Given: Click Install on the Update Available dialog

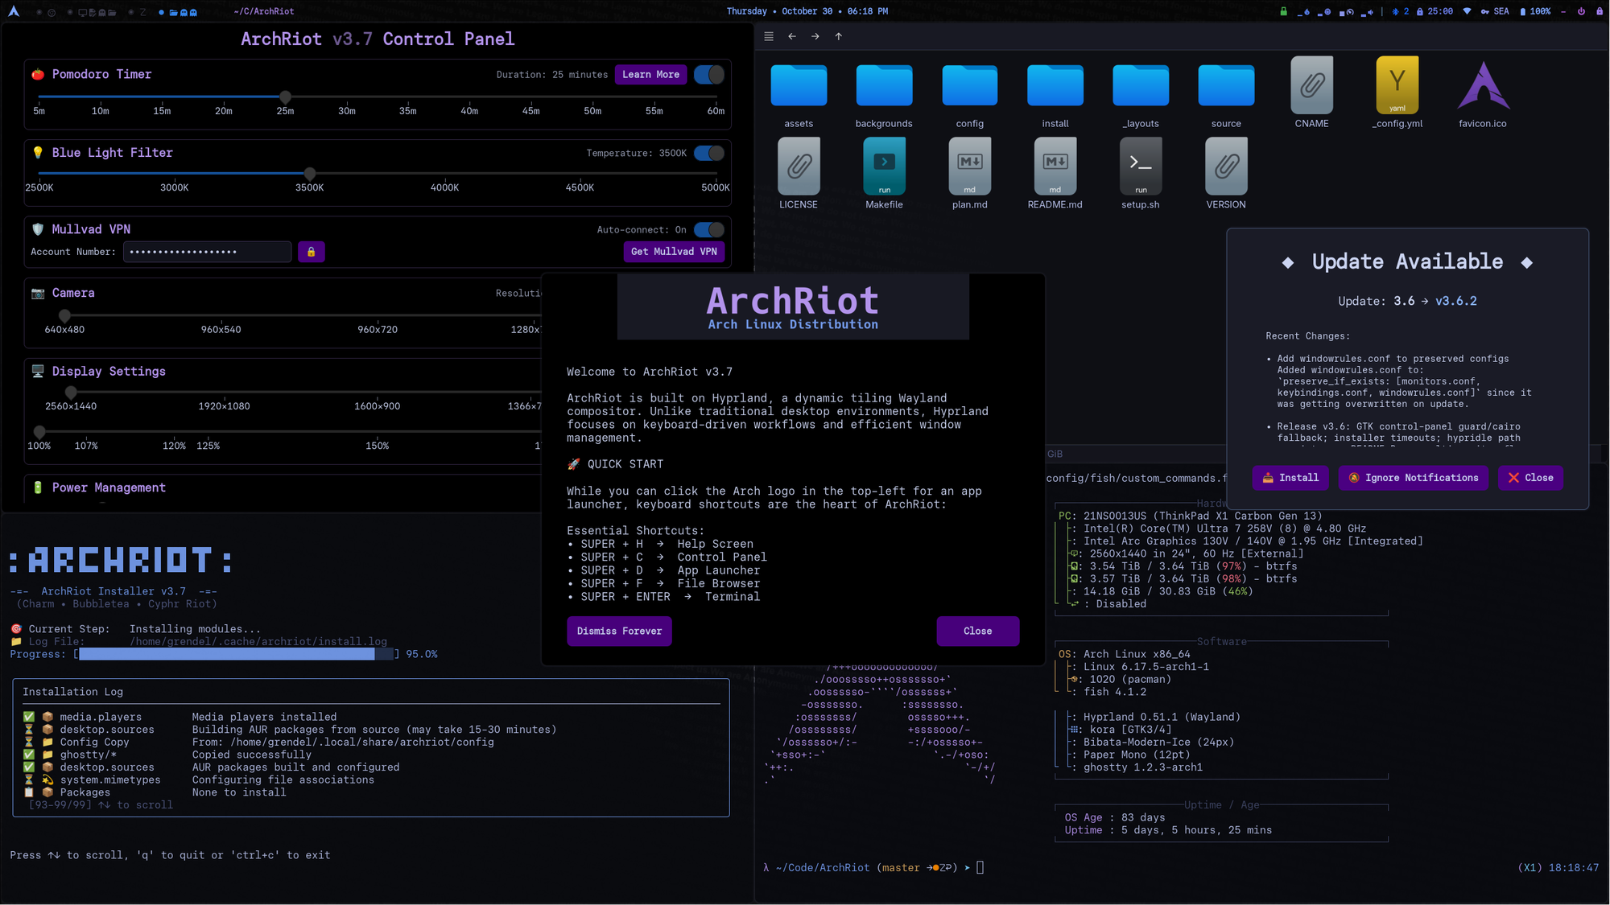Looking at the screenshot, I should pos(1290,478).
